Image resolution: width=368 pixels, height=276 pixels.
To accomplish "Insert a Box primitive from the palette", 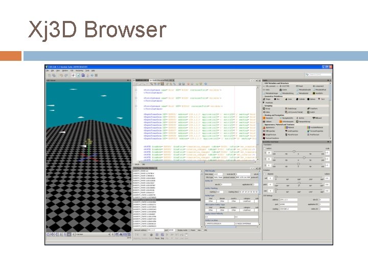I will point(277,99).
